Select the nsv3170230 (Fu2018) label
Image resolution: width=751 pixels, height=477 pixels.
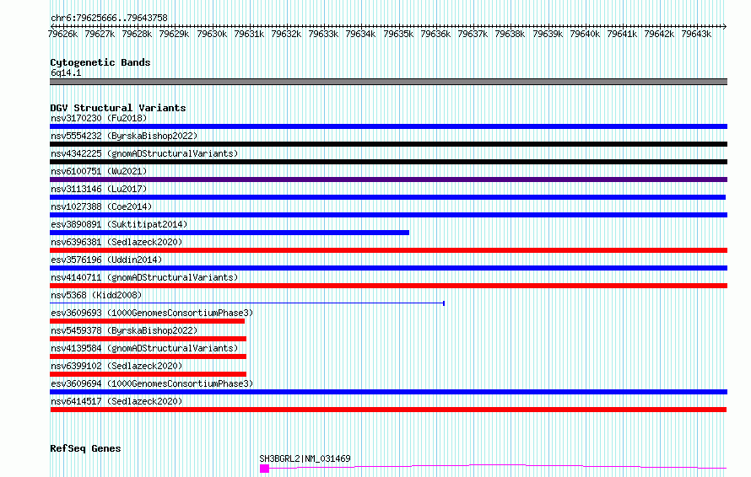click(99, 118)
